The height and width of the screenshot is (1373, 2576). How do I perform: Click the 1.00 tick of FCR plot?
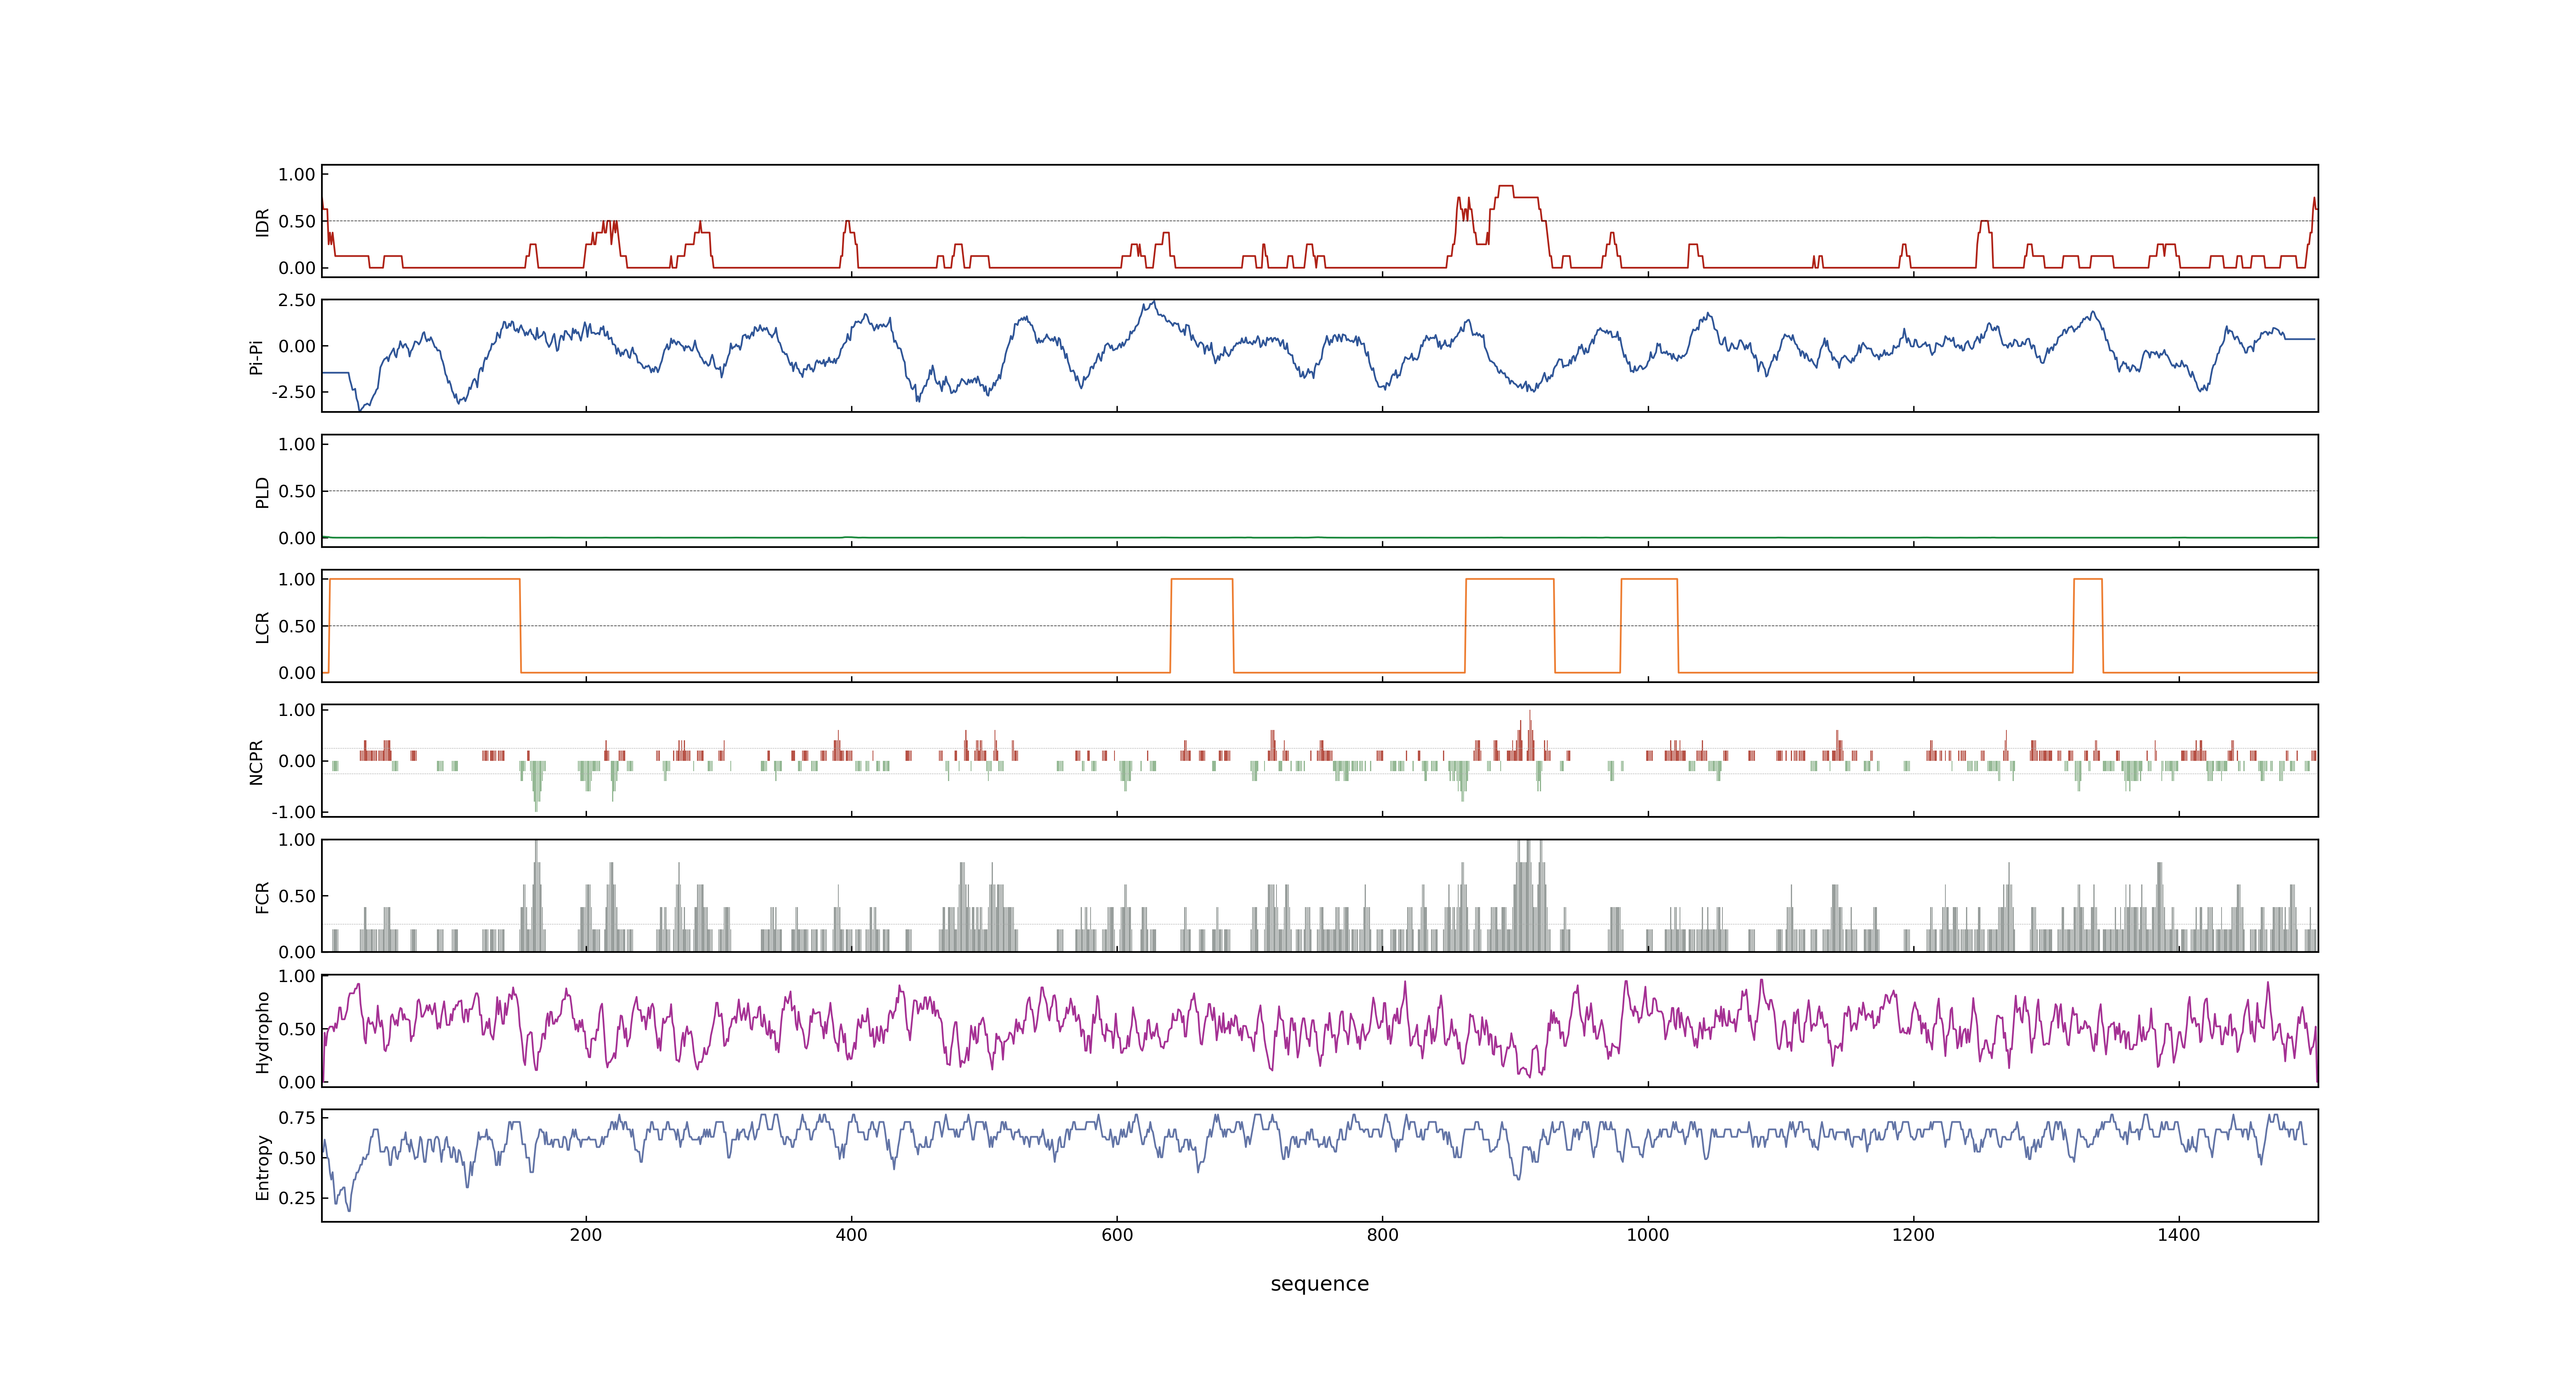[x=297, y=840]
